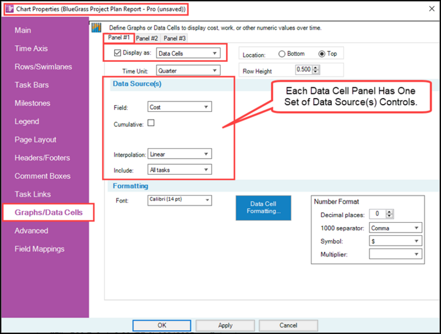The image size is (441, 334).
Task: Switch to Panel #1 tab
Action: point(119,38)
